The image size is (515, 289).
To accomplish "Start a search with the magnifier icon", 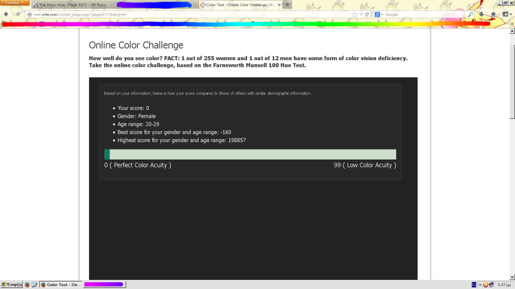I will [470, 14].
